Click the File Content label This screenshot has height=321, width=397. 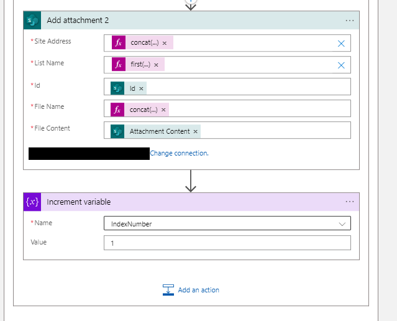52,128
